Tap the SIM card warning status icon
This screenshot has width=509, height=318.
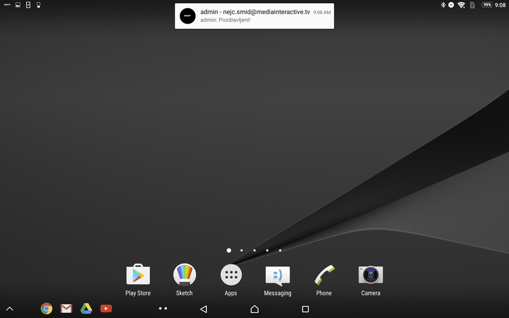tap(472, 5)
